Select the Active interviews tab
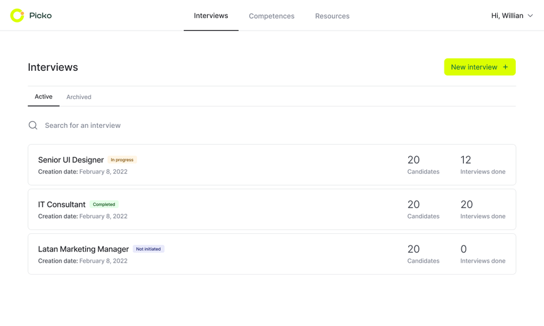The height and width of the screenshot is (326, 544). point(43,97)
